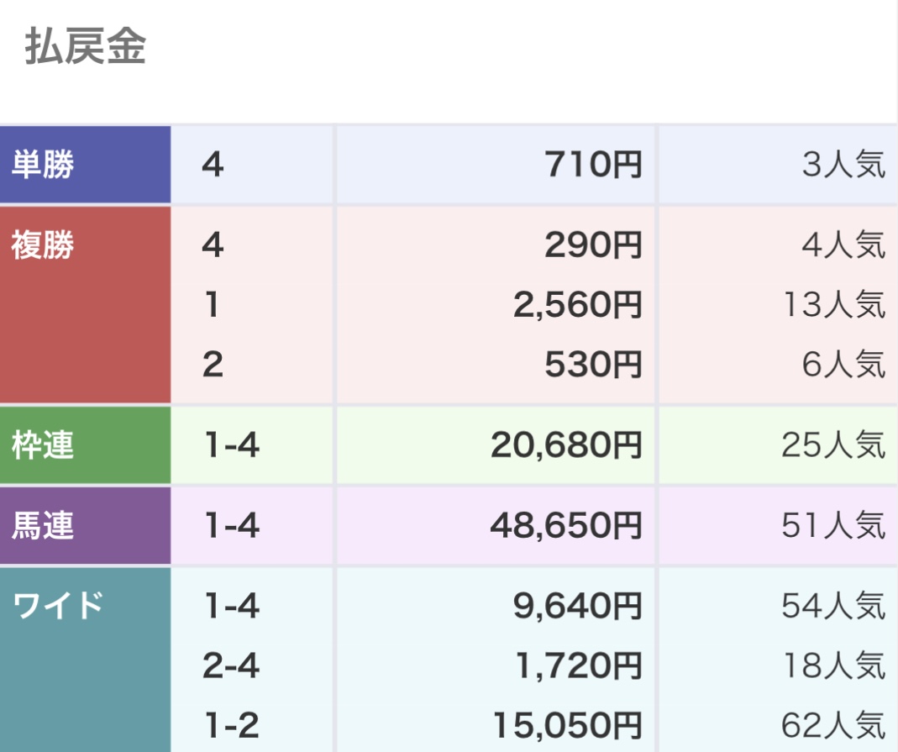Click the 1,720円 wide payout
Image resolution: width=898 pixels, height=752 pixels.
(x=579, y=666)
